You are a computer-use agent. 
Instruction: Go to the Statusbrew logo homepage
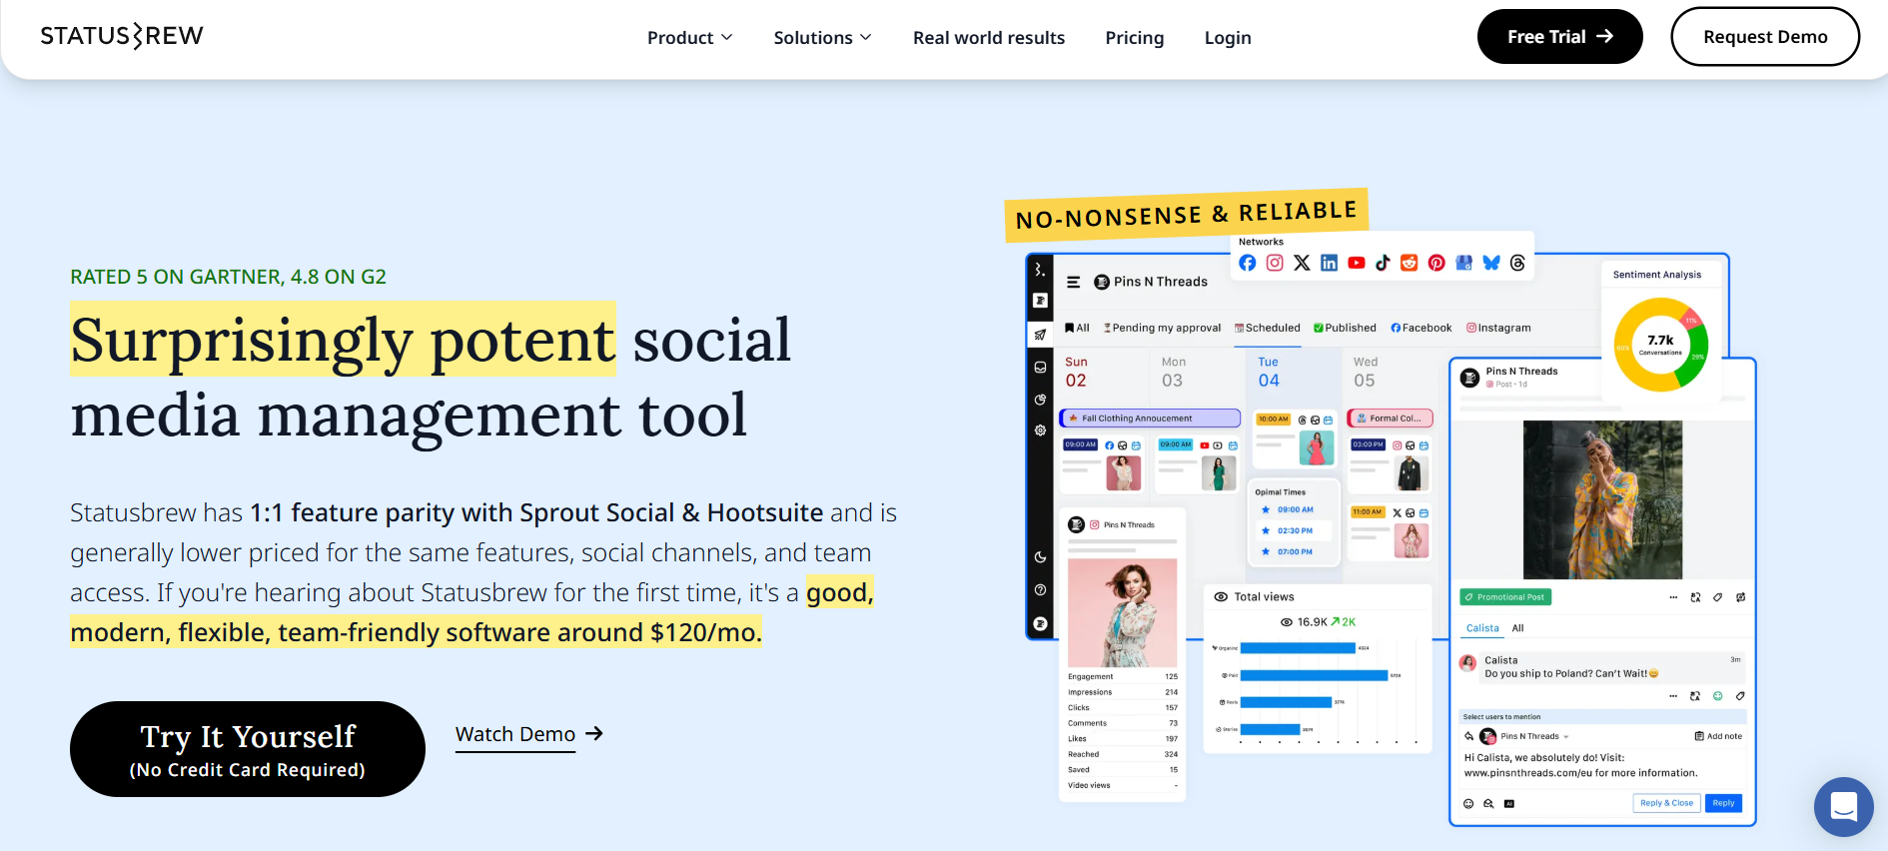click(122, 36)
